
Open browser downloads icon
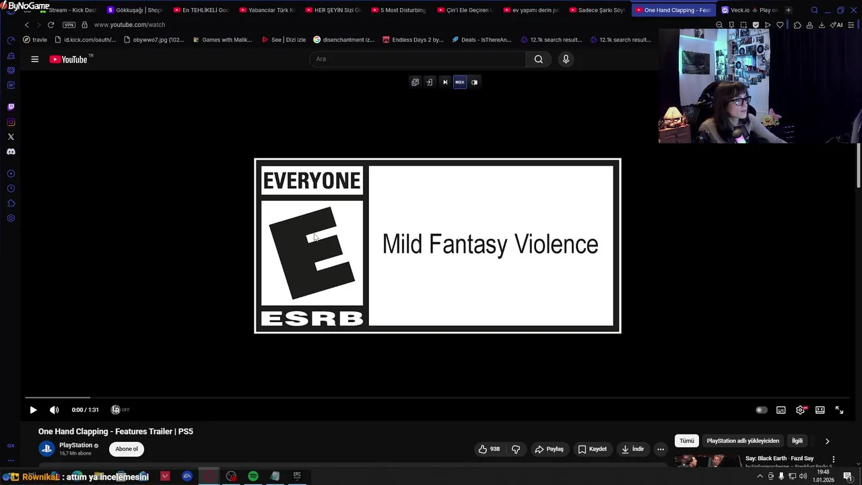(x=822, y=25)
